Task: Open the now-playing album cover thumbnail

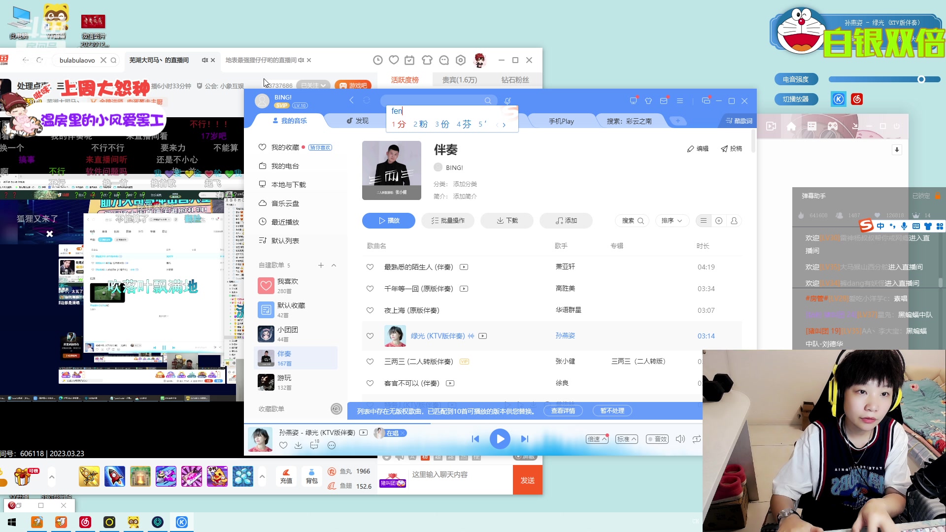Action: click(260, 439)
